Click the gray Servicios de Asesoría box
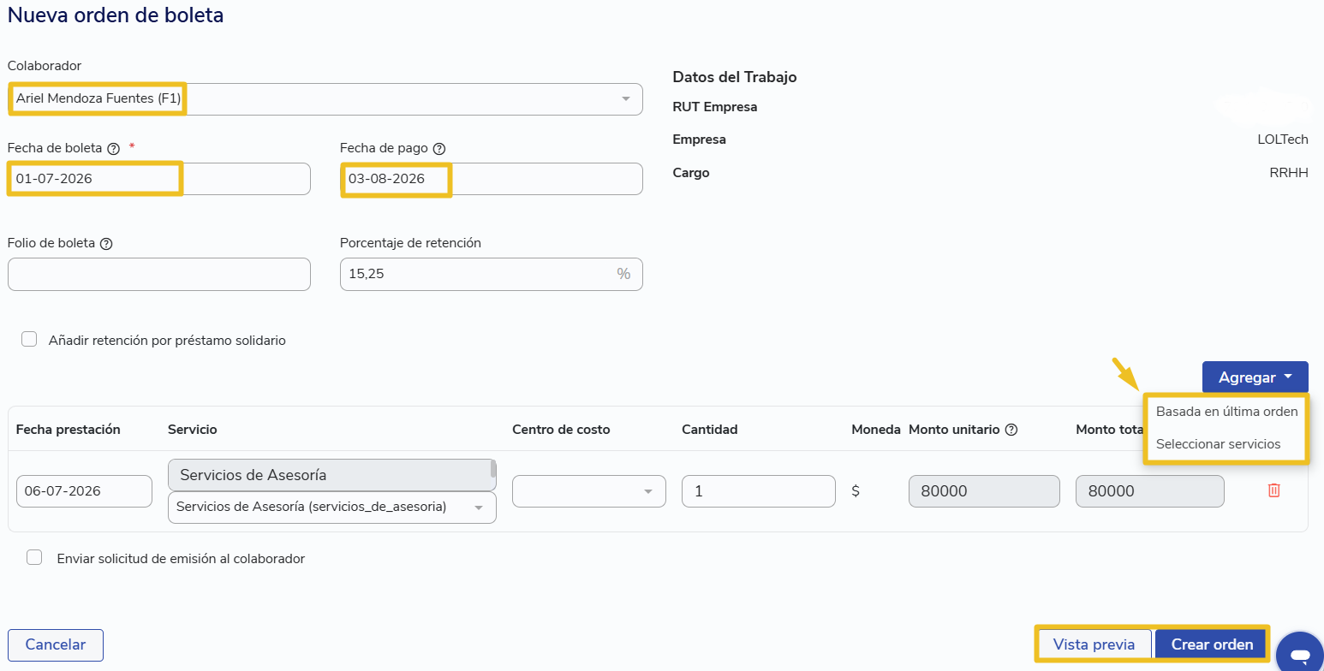 pyautogui.click(x=332, y=475)
